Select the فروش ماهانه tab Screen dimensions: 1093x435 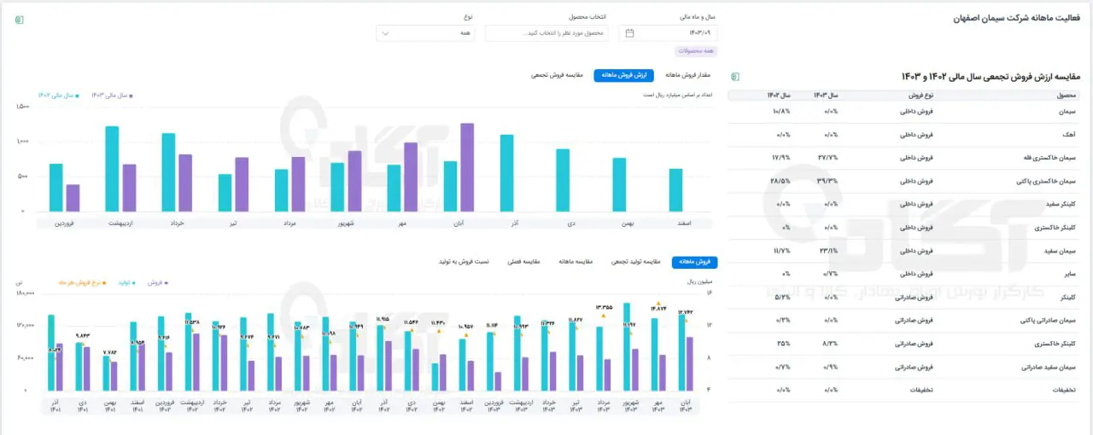point(695,262)
